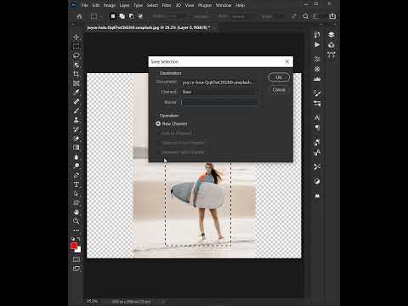Select the Spot Healing Brush tool

click(x=76, y=102)
